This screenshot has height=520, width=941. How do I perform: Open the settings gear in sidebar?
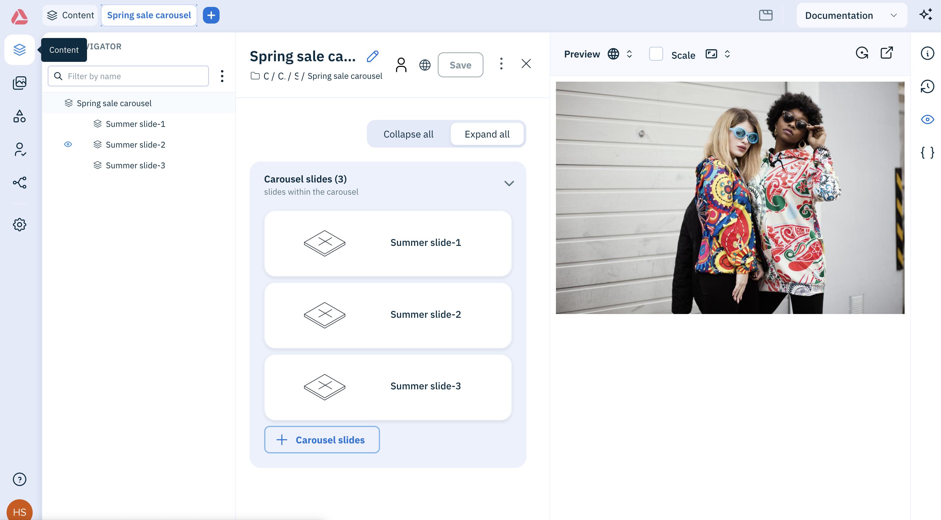[x=19, y=225]
